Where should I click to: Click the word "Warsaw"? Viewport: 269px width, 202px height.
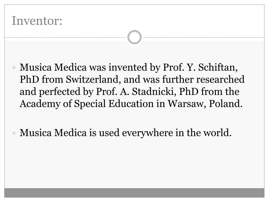[x=187, y=104]
